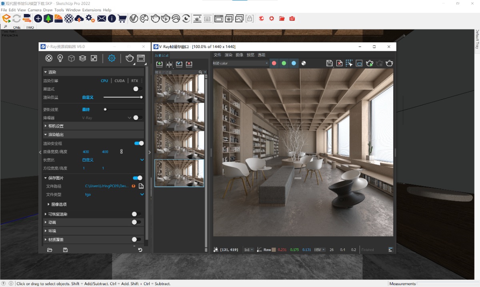Select the highlighted bottom history thumbnail
This screenshot has height=287, width=480.
pyautogui.click(x=179, y=173)
